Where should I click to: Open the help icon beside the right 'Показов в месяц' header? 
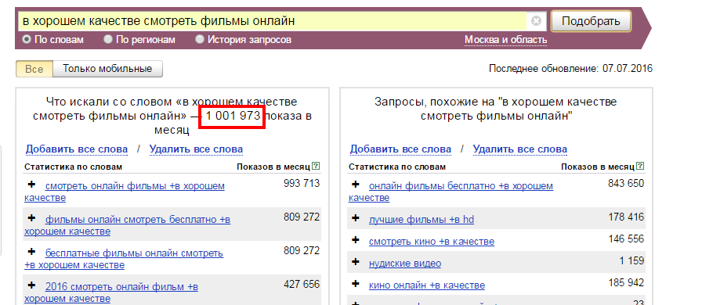(x=640, y=167)
